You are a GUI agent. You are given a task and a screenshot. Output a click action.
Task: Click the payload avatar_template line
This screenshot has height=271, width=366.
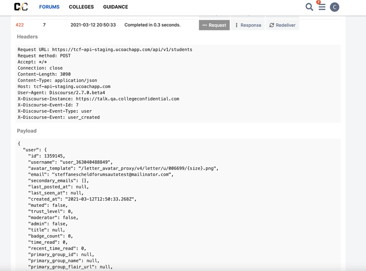(123, 168)
